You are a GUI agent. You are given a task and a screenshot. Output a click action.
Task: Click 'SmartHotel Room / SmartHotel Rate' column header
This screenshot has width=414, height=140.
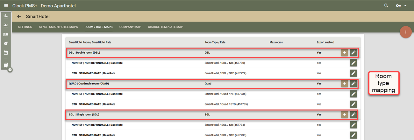90,42
